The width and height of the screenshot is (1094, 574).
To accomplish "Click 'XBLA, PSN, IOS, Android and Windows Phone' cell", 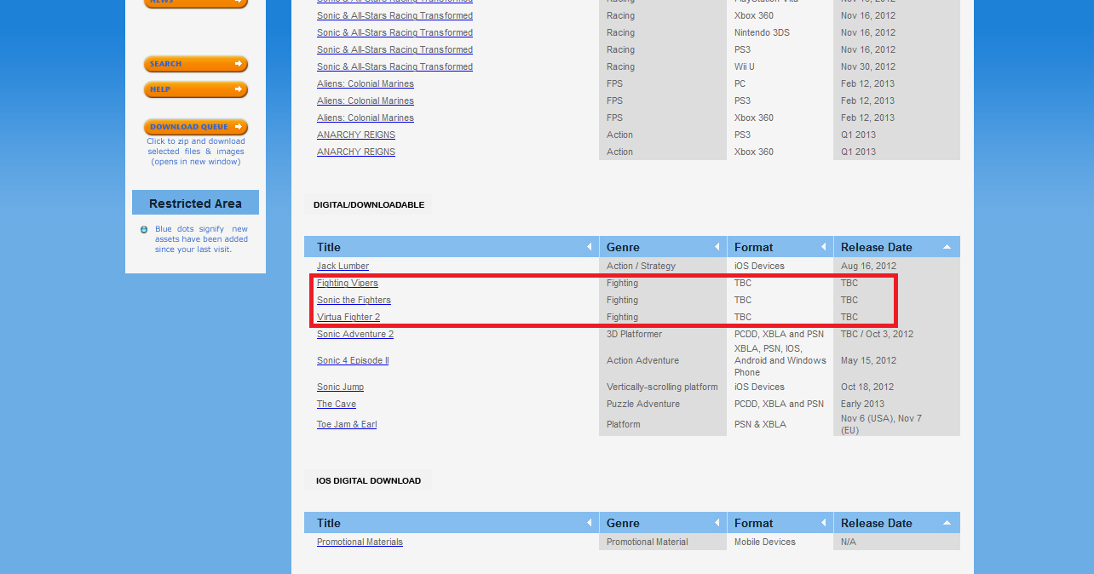I will point(780,360).
